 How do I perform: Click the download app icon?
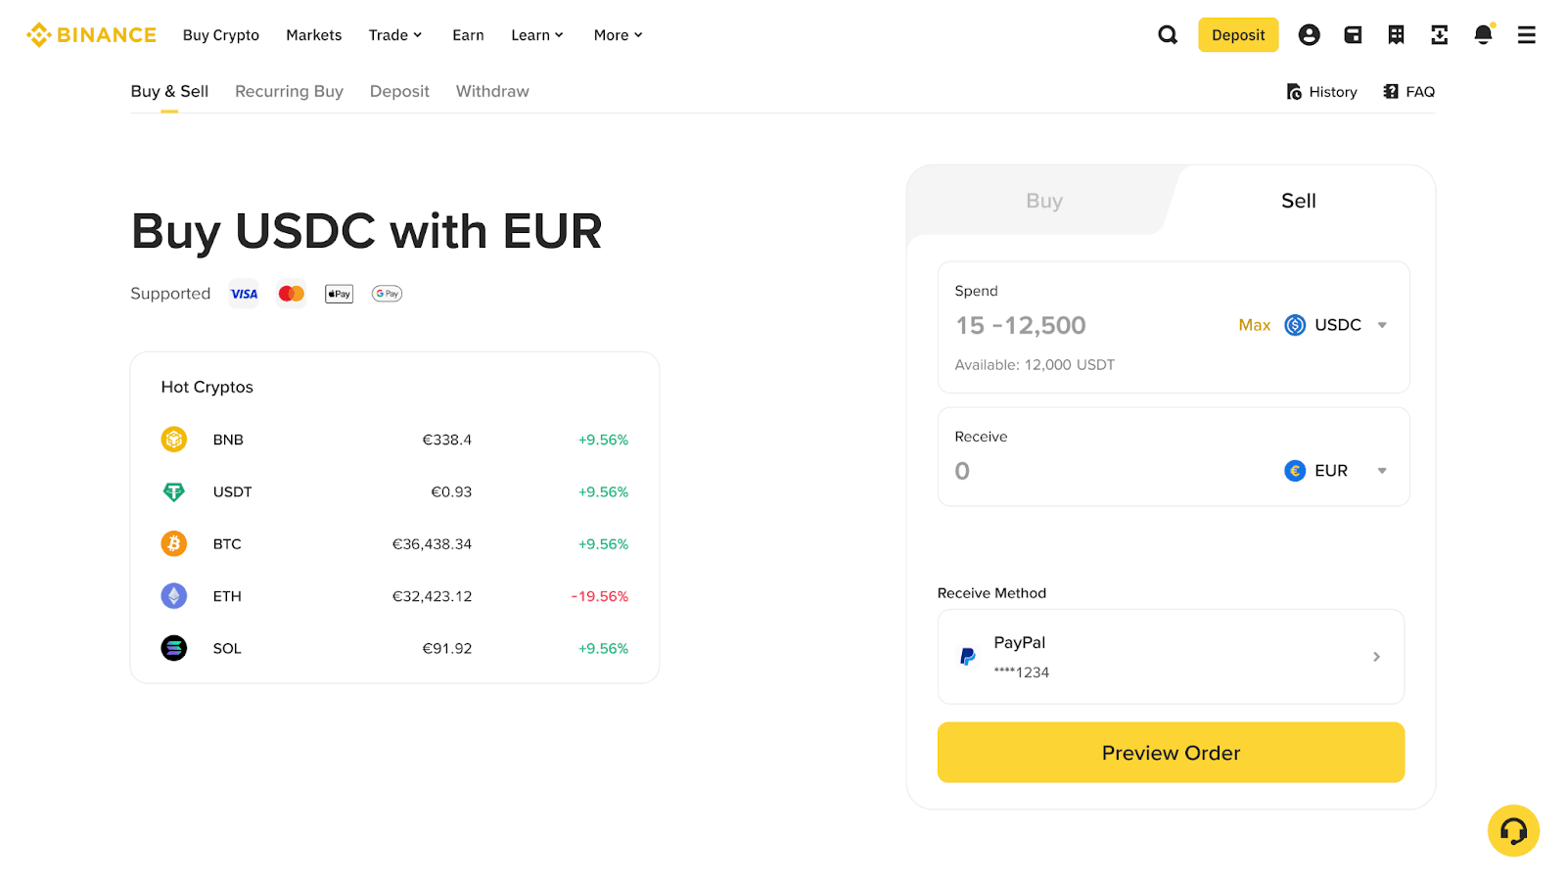(x=1439, y=35)
